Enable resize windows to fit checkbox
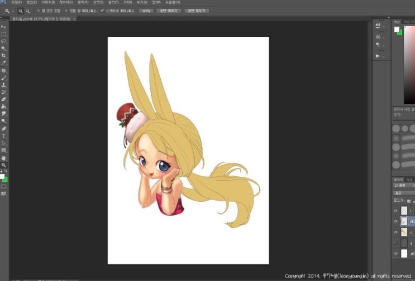The height and width of the screenshot is (281, 415). pos(38,11)
